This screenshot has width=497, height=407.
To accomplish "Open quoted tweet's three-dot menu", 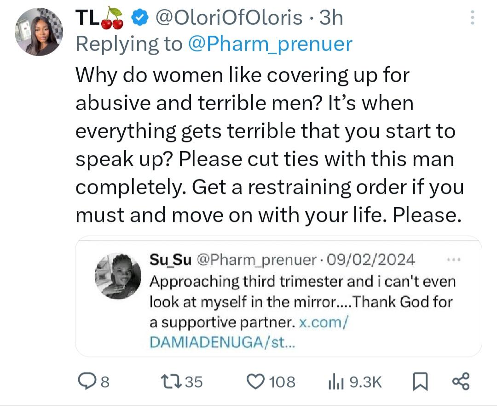I will [453, 259].
